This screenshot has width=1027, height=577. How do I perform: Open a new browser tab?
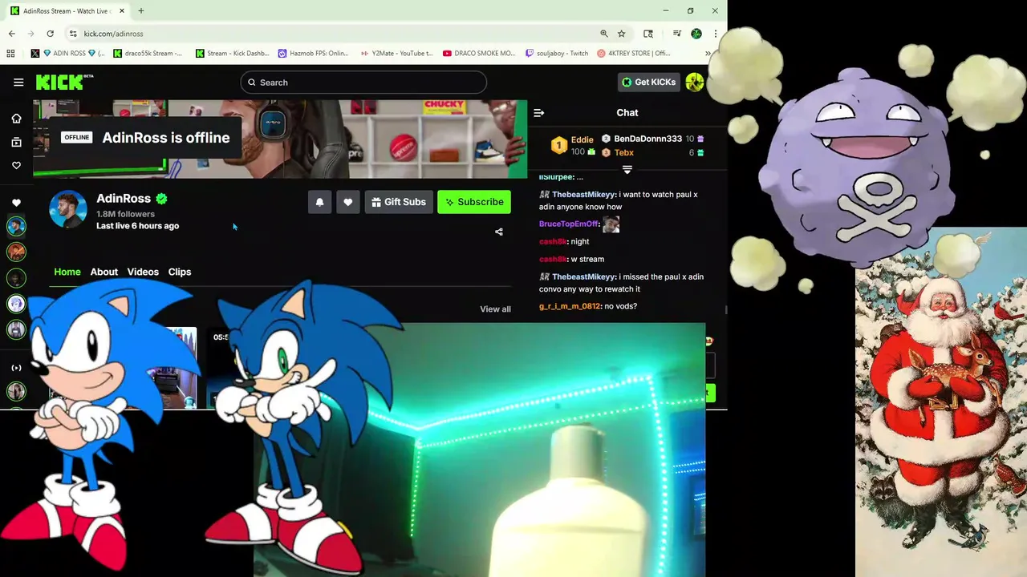click(x=141, y=11)
